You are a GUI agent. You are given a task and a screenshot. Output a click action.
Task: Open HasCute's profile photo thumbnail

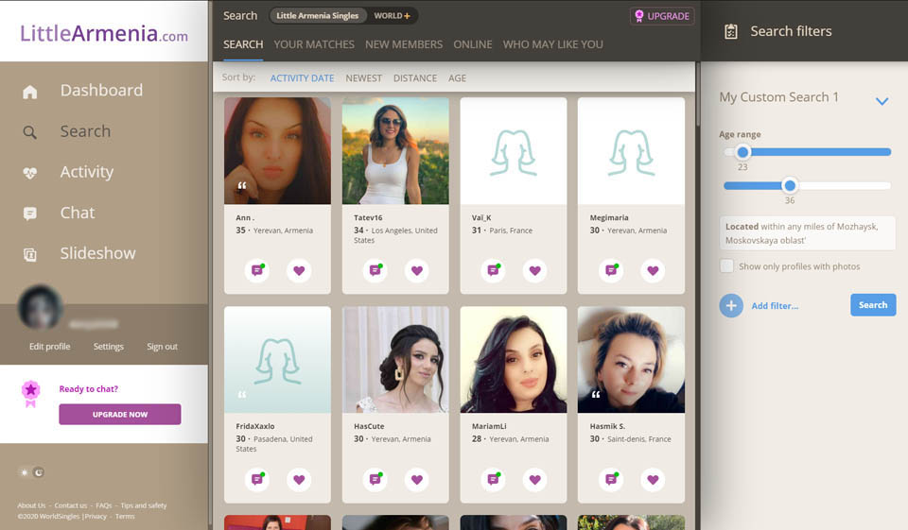tap(395, 359)
